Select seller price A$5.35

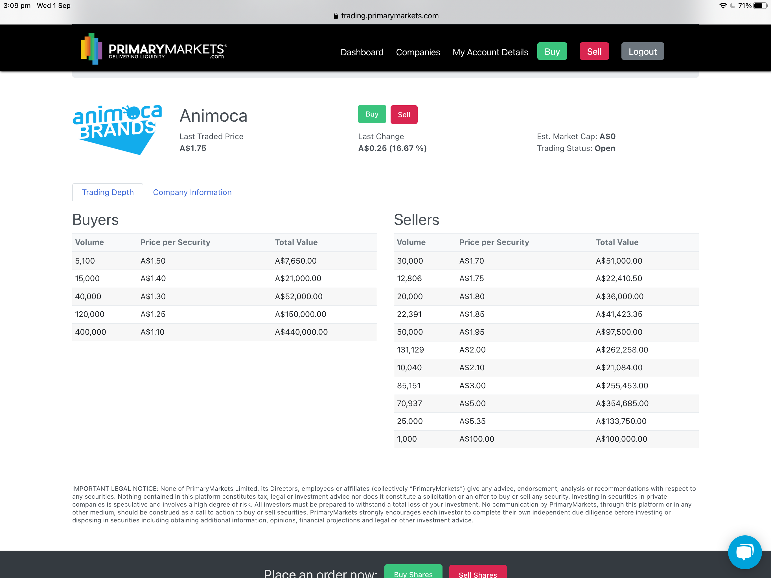472,421
